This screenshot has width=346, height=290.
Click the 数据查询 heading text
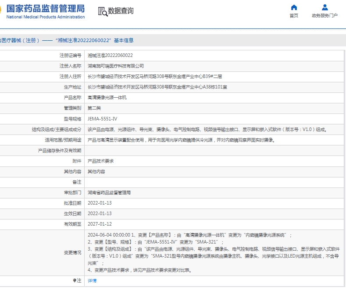coord(121,11)
